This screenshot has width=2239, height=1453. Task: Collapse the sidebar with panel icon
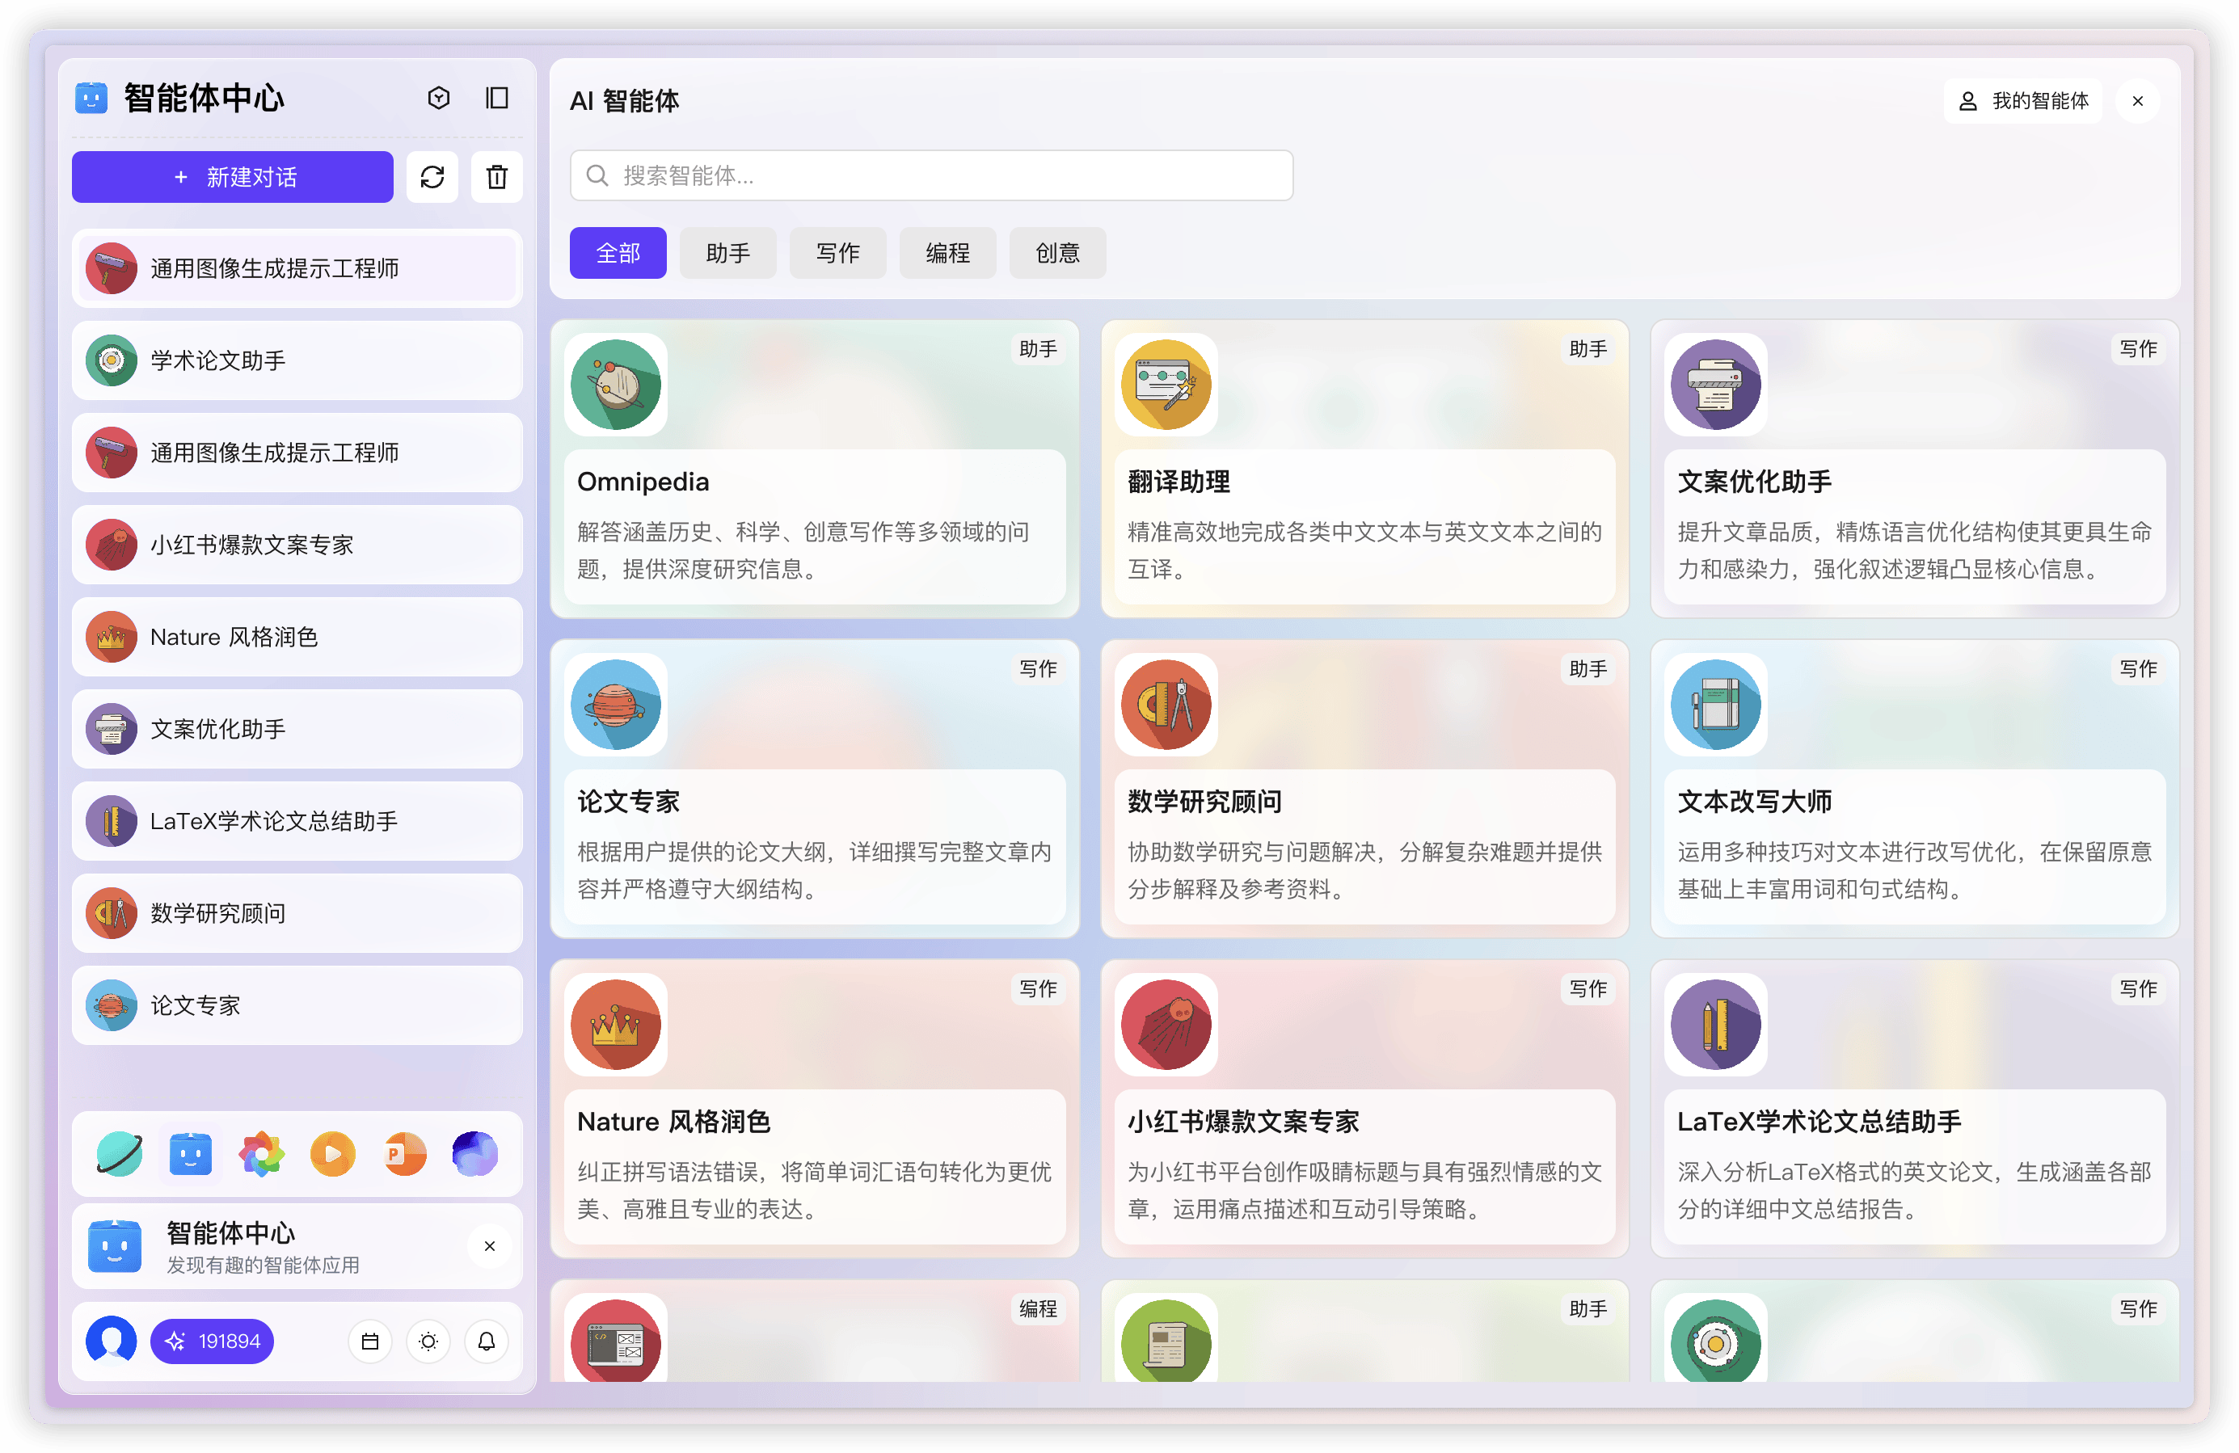[497, 98]
